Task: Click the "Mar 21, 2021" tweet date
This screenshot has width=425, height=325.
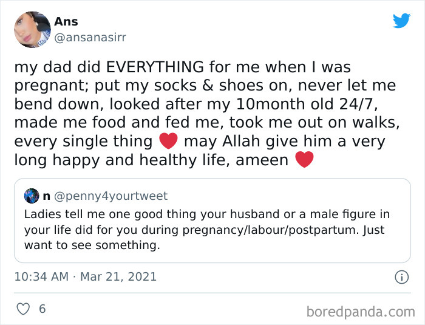Action: [x=117, y=277]
